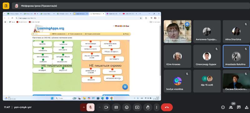250x113 pixels.
Task: Turn on the camera button
Action: [106, 107]
